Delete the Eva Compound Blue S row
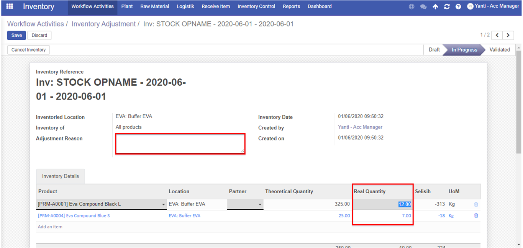Screen dimensions: 523x248 point(476,215)
